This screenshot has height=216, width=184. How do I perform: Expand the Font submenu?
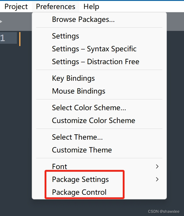pos(99,166)
